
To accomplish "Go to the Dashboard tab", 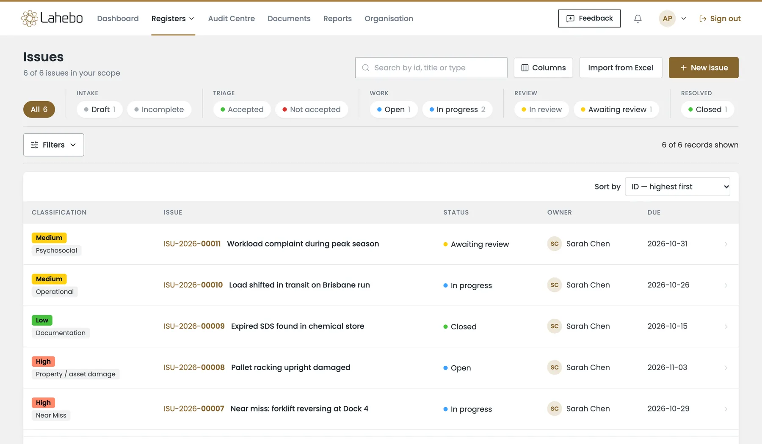I will pos(118,19).
